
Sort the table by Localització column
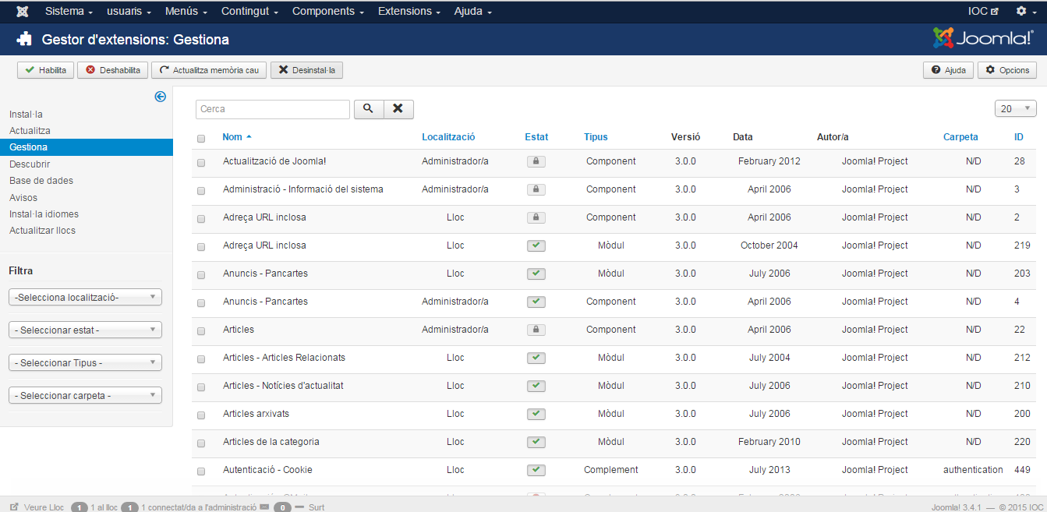click(448, 137)
